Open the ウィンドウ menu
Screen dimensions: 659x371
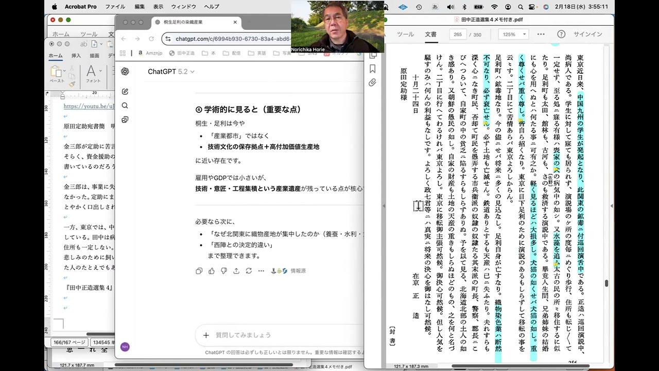click(184, 7)
